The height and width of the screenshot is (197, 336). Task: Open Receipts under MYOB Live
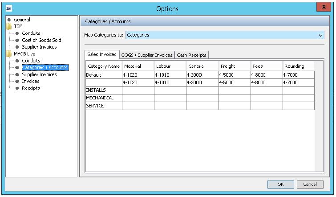point(31,88)
